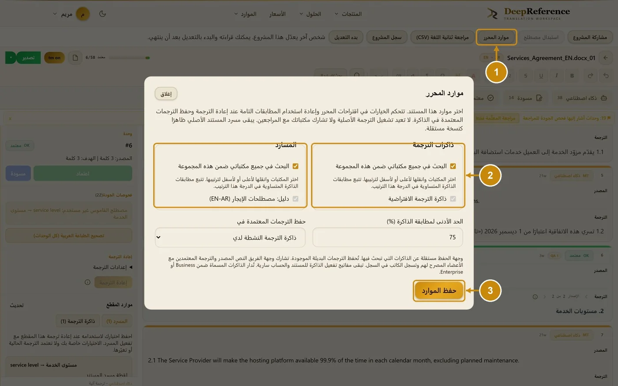Open the حفظ الترجمات المعتمدة في dropdown
This screenshot has width=618, height=386.
pos(230,237)
